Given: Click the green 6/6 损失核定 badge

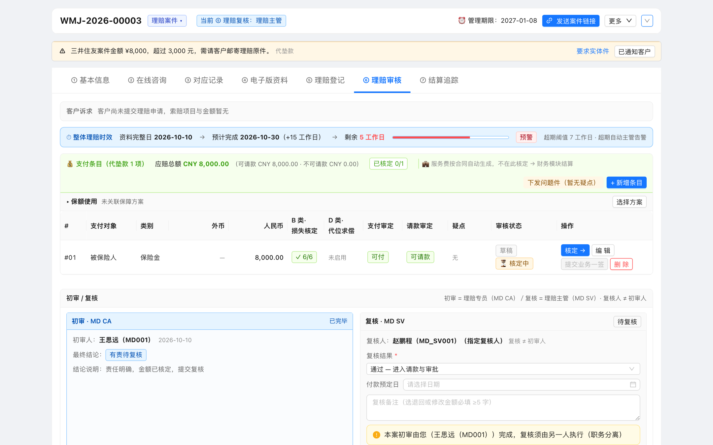Looking at the screenshot, I should pos(304,257).
